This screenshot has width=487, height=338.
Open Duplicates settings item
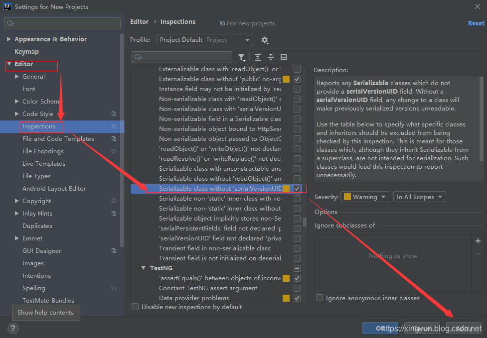(37, 225)
